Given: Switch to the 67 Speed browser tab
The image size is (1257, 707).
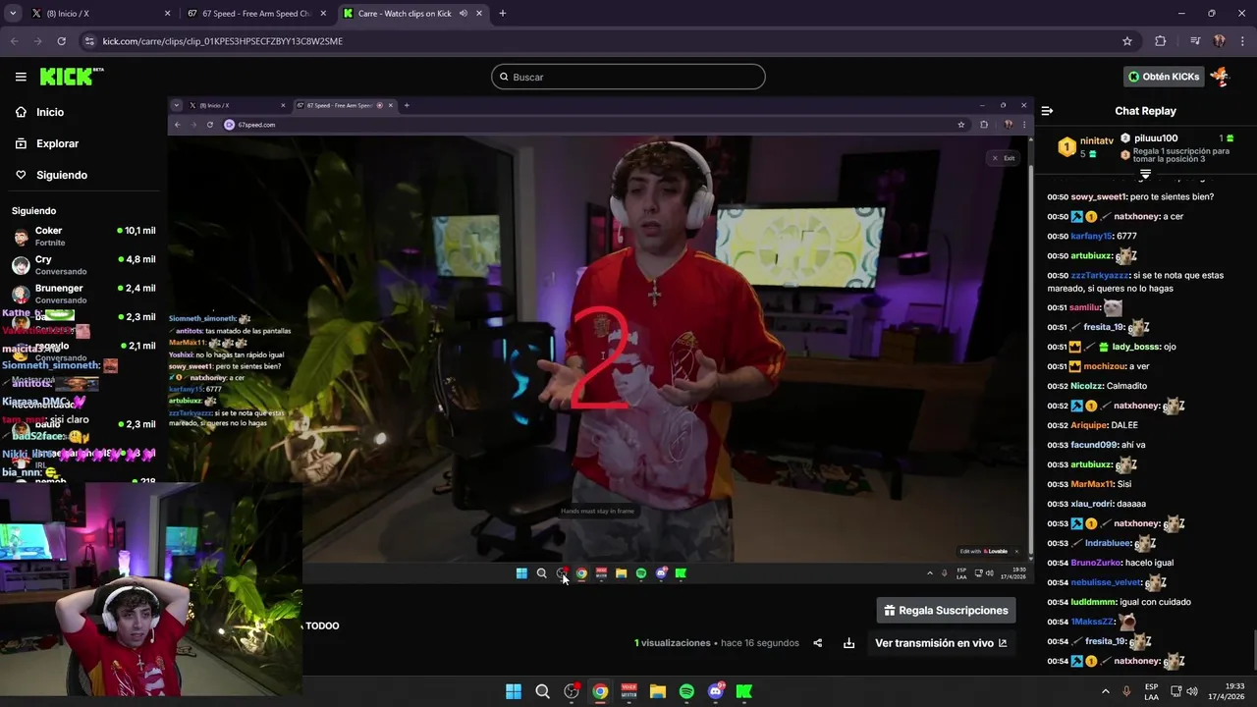Looking at the screenshot, I should pos(257,14).
